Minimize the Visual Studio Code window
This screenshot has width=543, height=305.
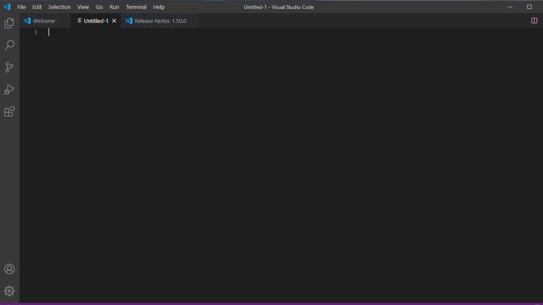510,7
